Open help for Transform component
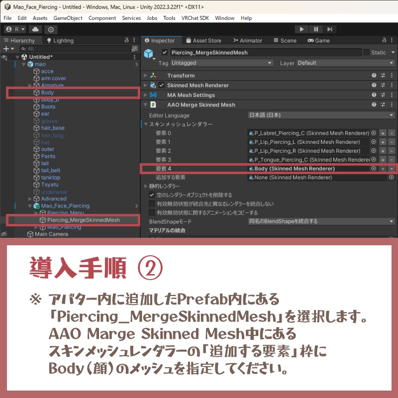 click(374, 76)
